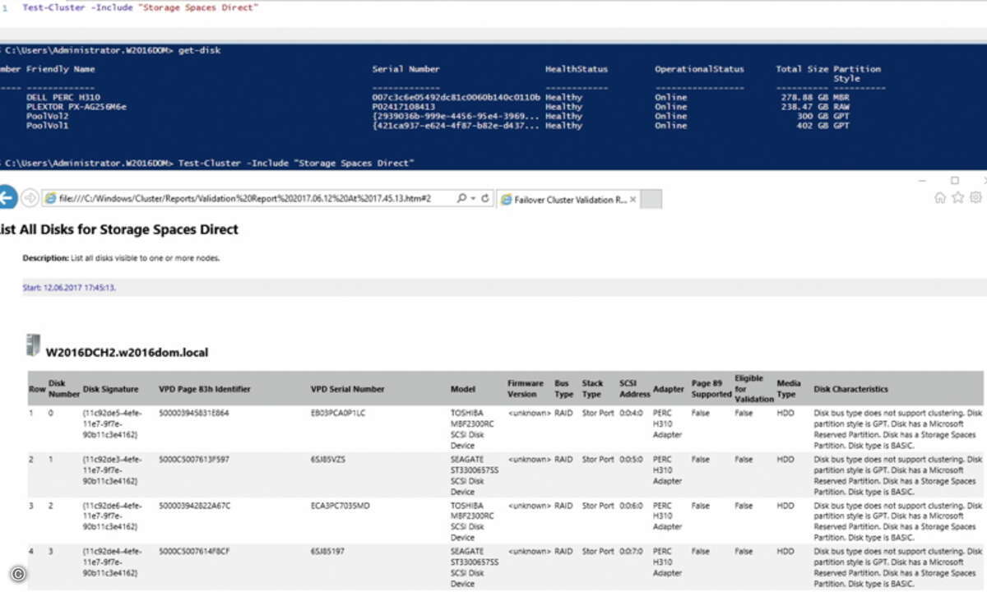Click the 'Start: 12.06.2017 17:45:13.' text
987x592 pixels.
[x=69, y=288]
